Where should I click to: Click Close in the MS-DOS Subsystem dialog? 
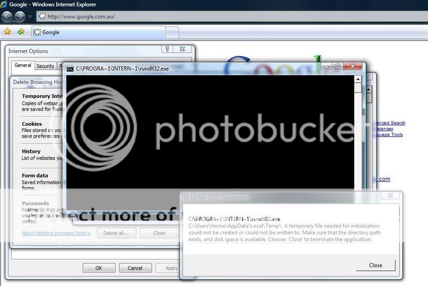click(x=376, y=265)
